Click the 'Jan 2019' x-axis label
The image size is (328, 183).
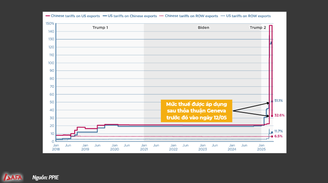click(85, 147)
